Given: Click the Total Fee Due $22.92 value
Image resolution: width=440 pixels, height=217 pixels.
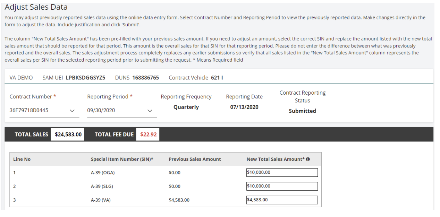Looking at the screenshot, I should tap(148, 134).
